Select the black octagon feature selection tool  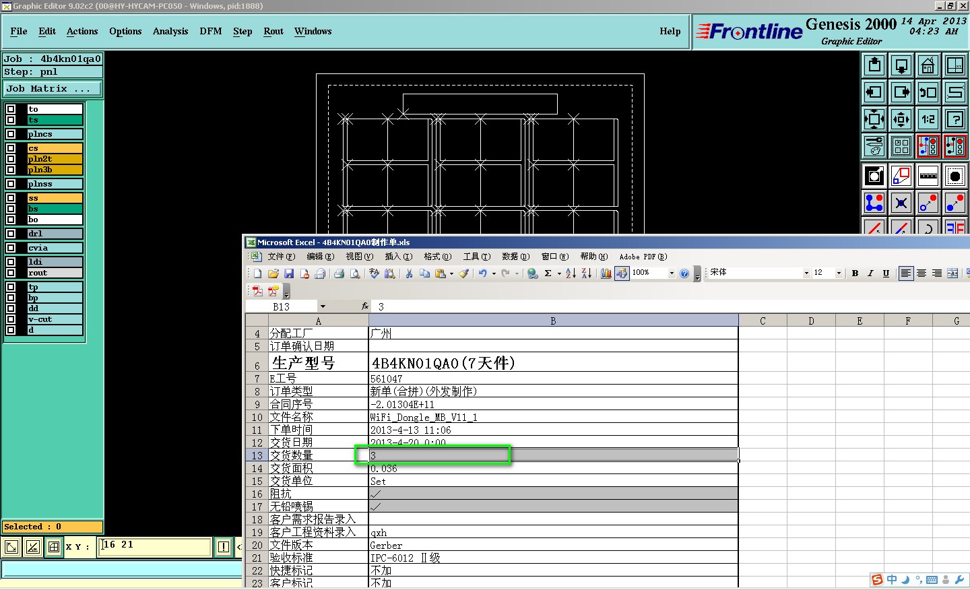click(955, 176)
